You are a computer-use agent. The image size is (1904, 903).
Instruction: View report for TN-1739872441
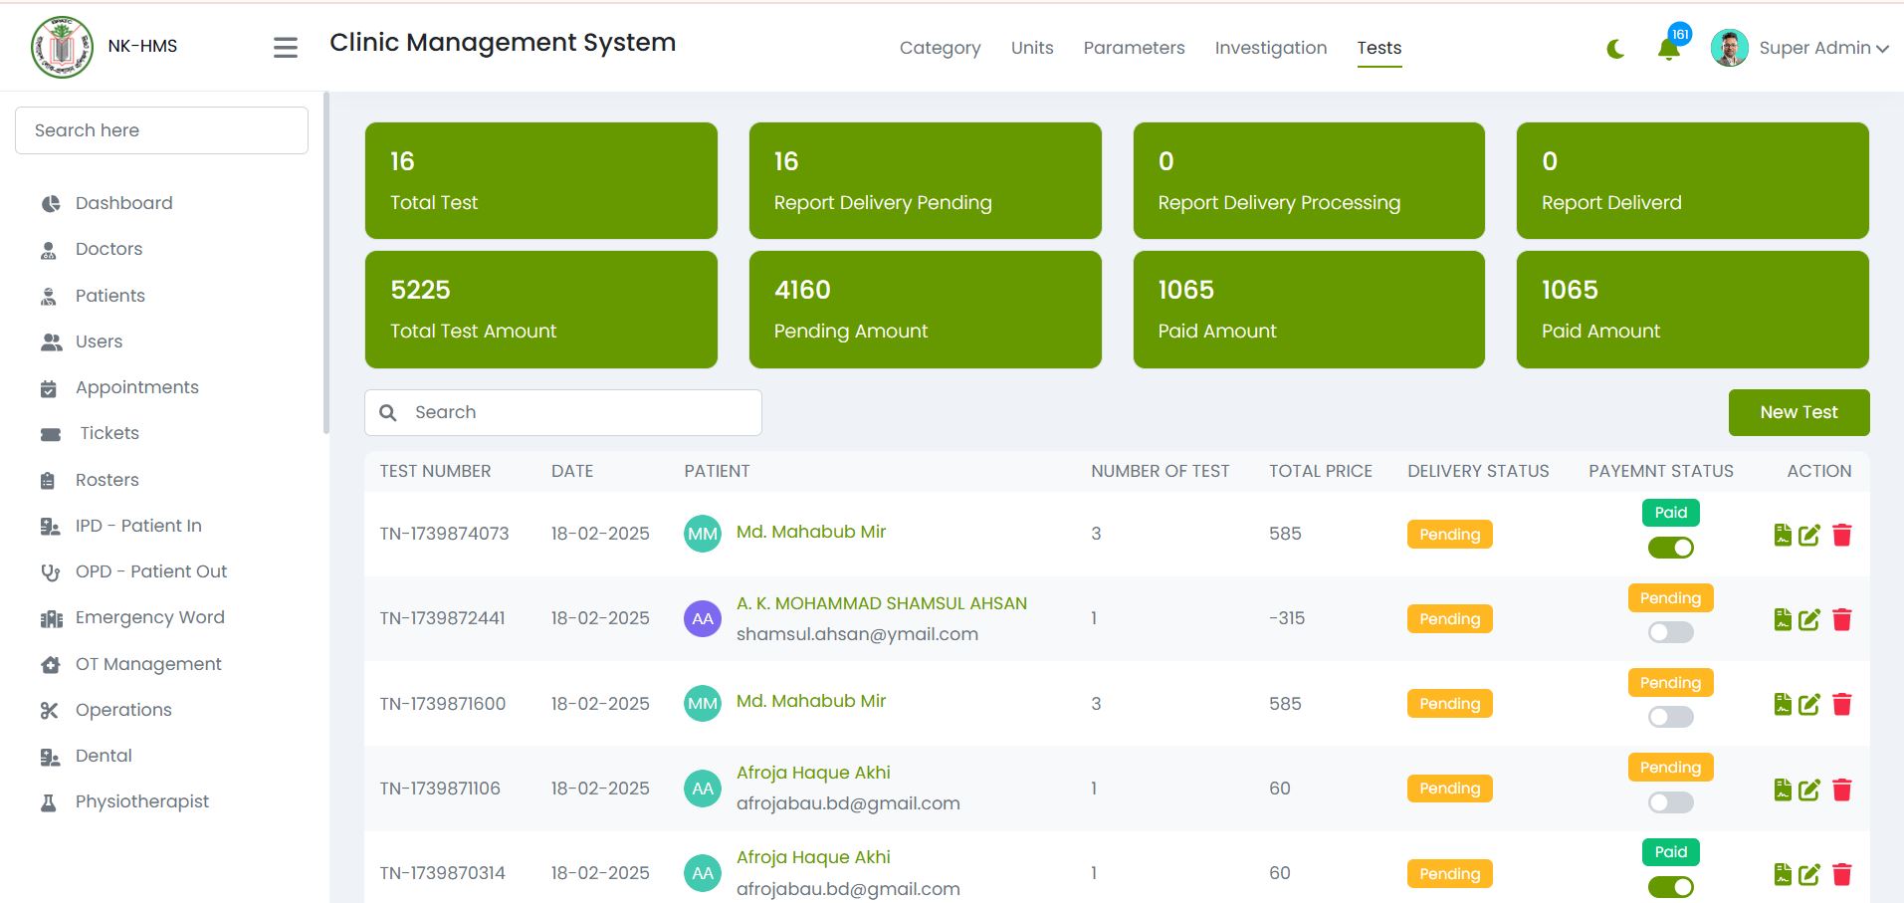tap(1783, 619)
